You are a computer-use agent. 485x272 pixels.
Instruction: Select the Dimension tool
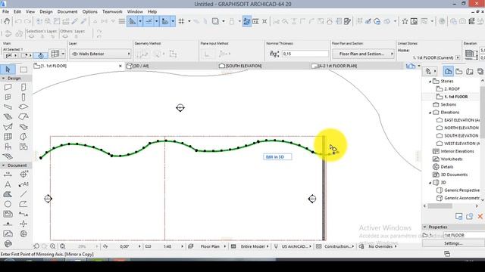[8, 175]
